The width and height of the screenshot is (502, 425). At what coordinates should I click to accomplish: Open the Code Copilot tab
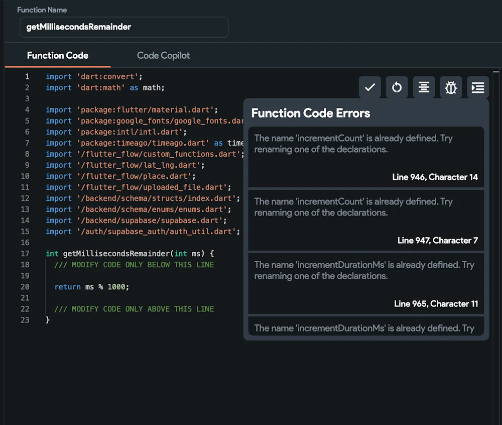163,55
